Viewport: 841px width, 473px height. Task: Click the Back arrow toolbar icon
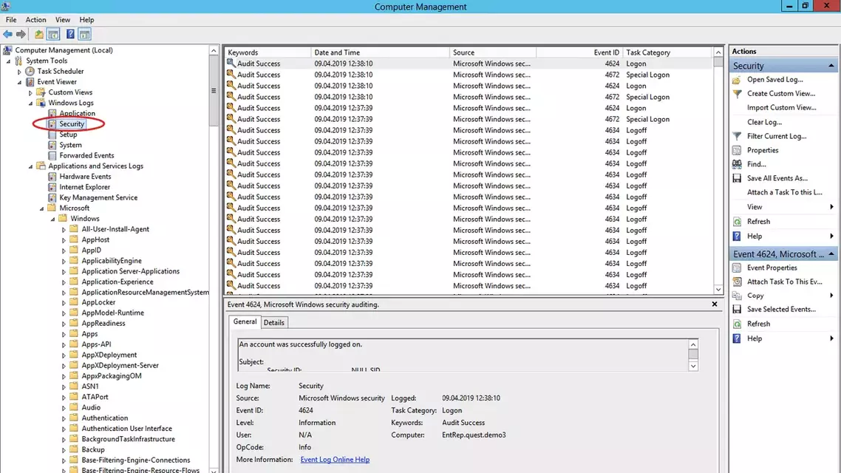click(7, 34)
